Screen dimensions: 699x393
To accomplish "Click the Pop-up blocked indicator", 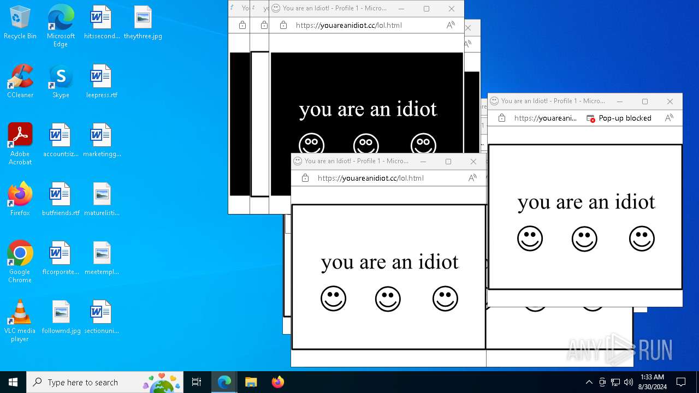I will click(619, 118).
